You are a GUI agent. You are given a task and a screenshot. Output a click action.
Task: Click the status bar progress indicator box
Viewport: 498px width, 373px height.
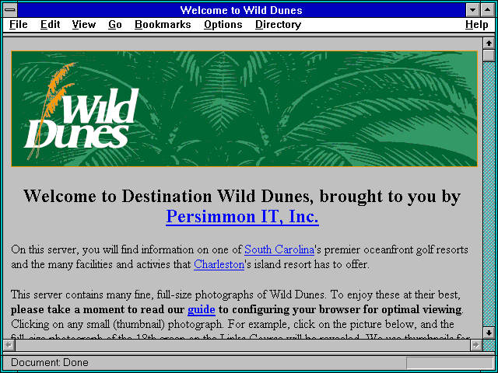point(450,363)
